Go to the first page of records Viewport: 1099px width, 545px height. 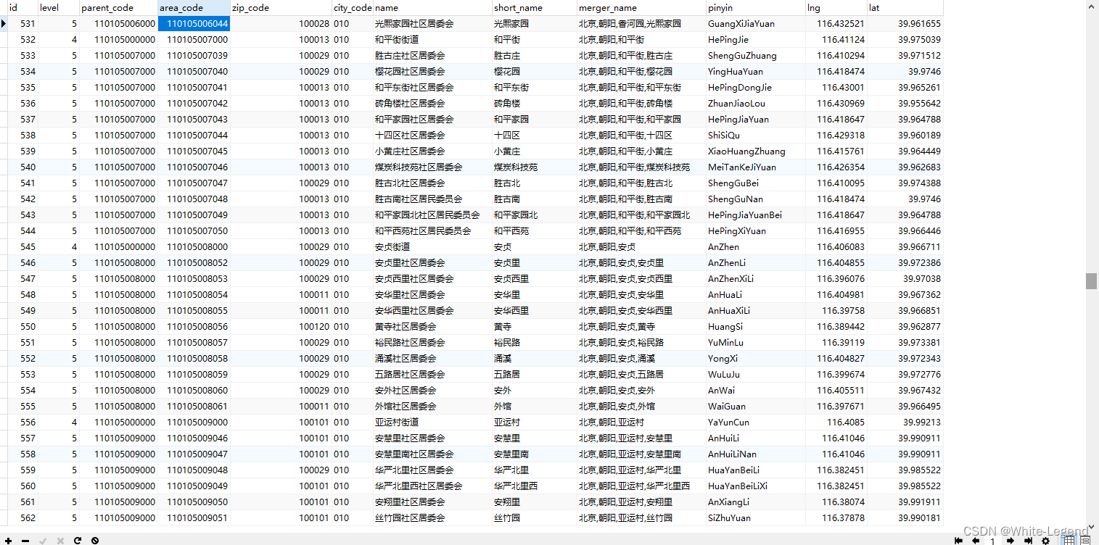pos(958,540)
